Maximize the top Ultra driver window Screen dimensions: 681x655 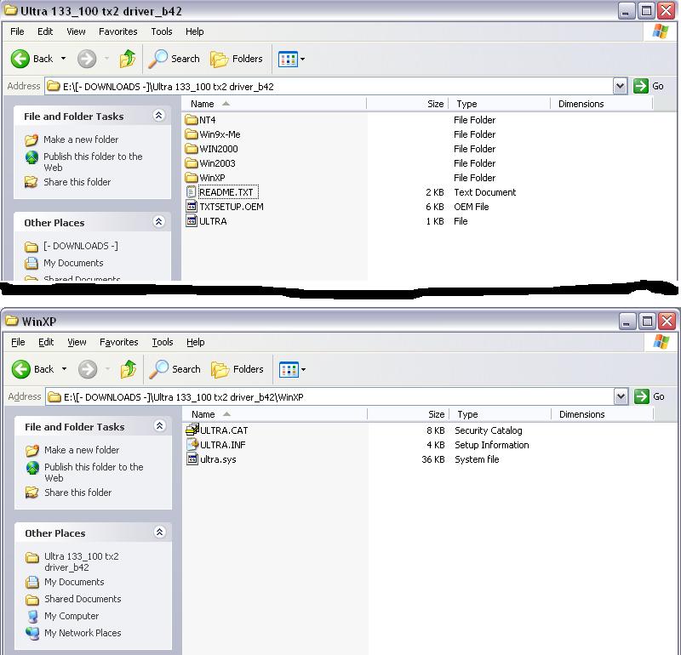coord(646,11)
